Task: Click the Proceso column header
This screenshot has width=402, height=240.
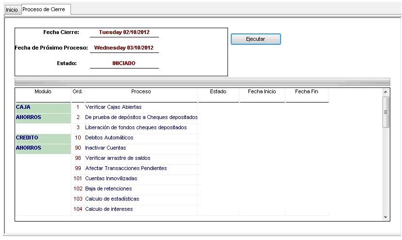Action: (x=141, y=92)
